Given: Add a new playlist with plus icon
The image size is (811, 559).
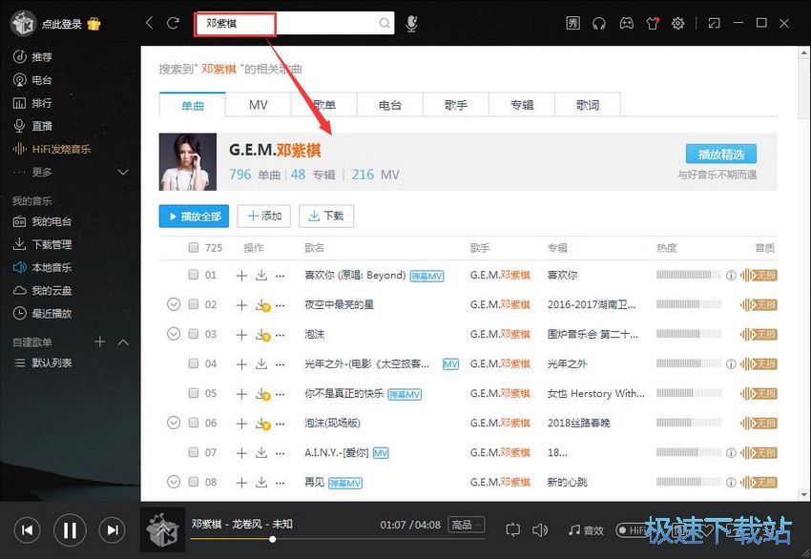Looking at the screenshot, I should [x=100, y=342].
